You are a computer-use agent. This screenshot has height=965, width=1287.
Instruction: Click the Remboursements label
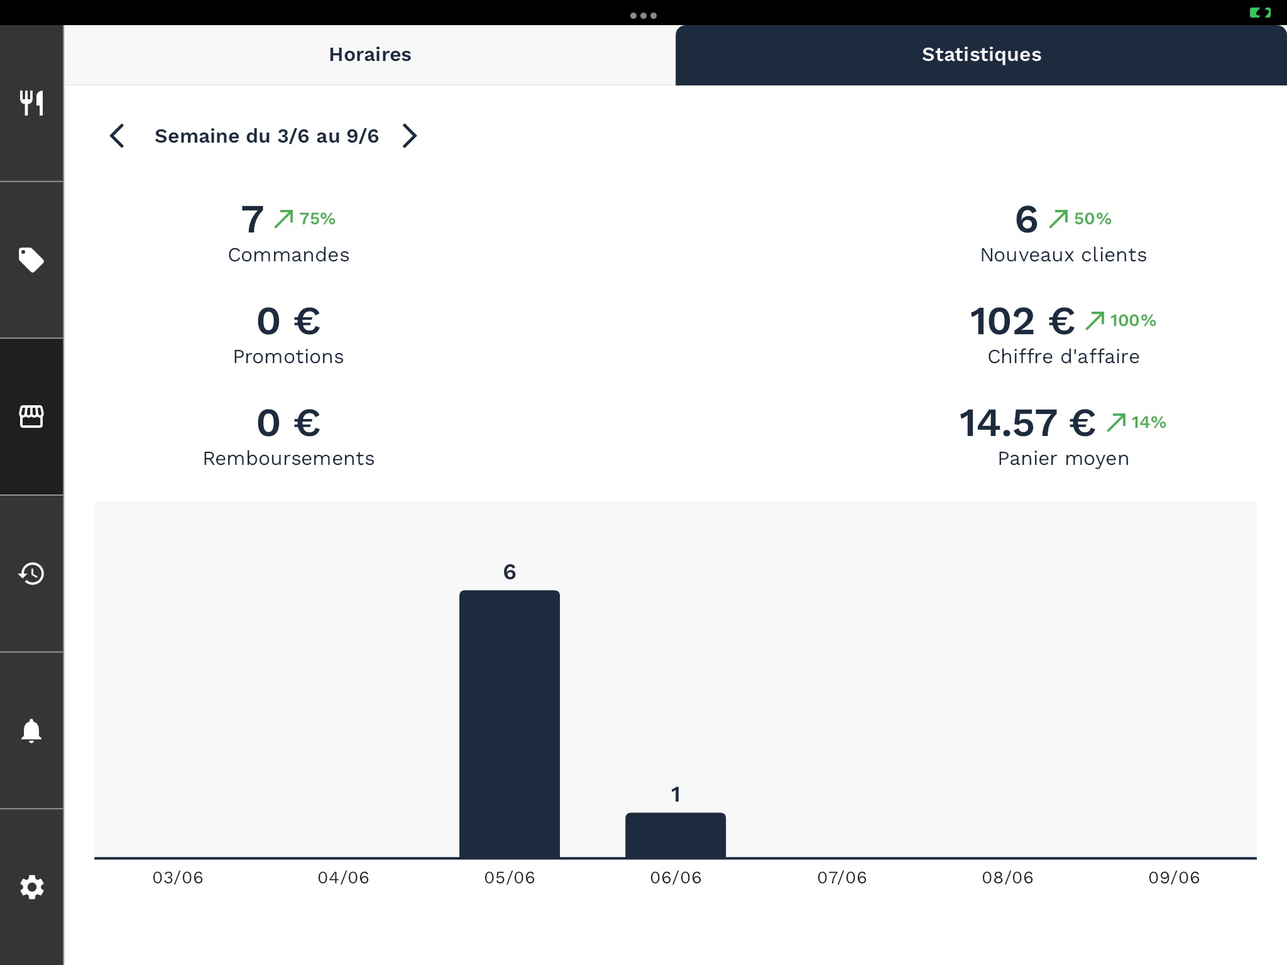coord(288,458)
